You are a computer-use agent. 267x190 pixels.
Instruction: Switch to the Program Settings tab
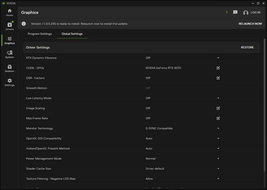pos(40,34)
